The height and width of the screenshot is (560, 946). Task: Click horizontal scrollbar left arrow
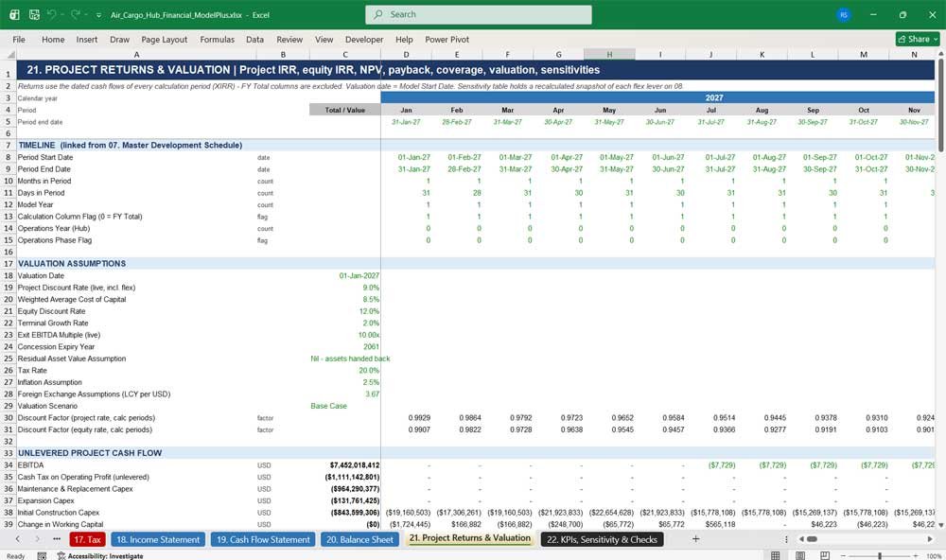801,539
